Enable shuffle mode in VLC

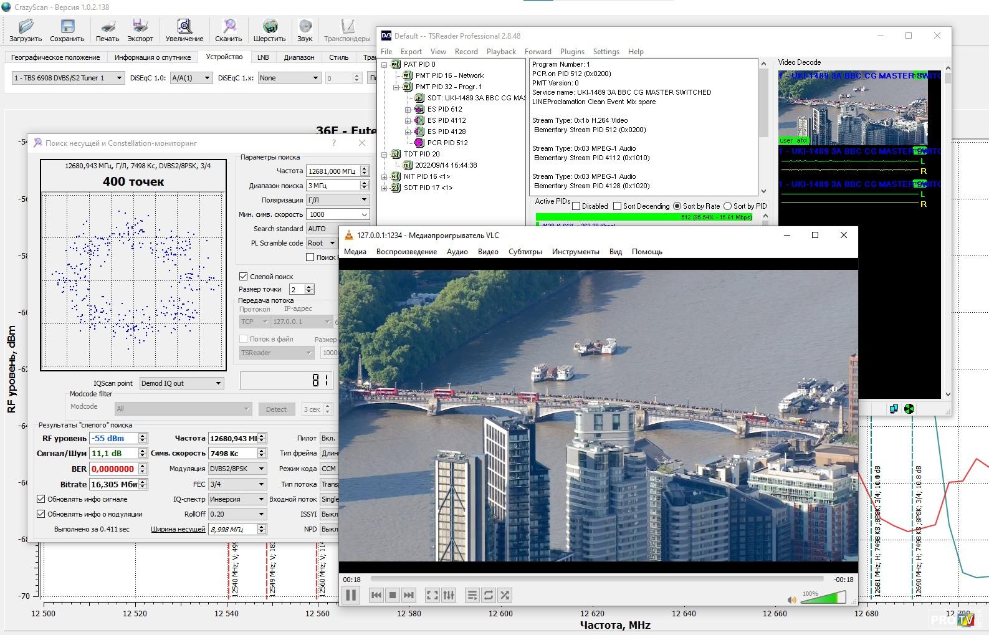point(505,595)
